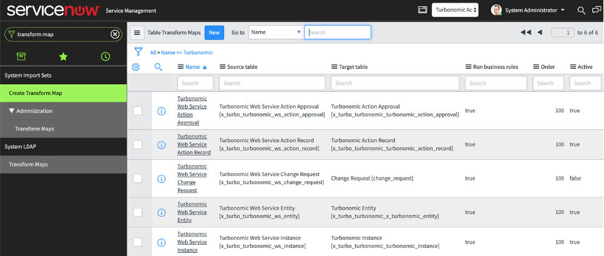Image resolution: width=604 pixels, height=256 pixels.
Task: Open Turbonomic Web Service Change Request link
Action: (192, 179)
